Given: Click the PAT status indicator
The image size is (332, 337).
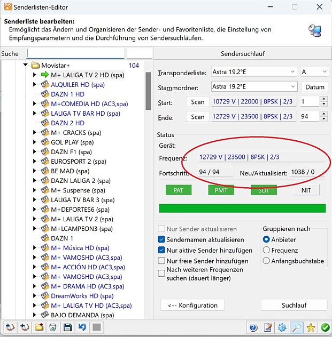Looking at the screenshot, I should pyautogui.click(x=179, y=190).
